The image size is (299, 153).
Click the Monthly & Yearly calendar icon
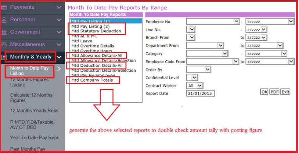(3, 57)
